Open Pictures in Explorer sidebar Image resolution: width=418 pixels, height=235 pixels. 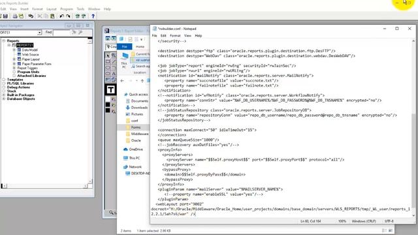click(x=137, y=114)
